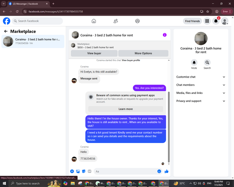Image resolution: width=234 pixels, height=187 pixels.
Task: Select the Messenger | Facebook browser tab
Action: coord(29,4)
